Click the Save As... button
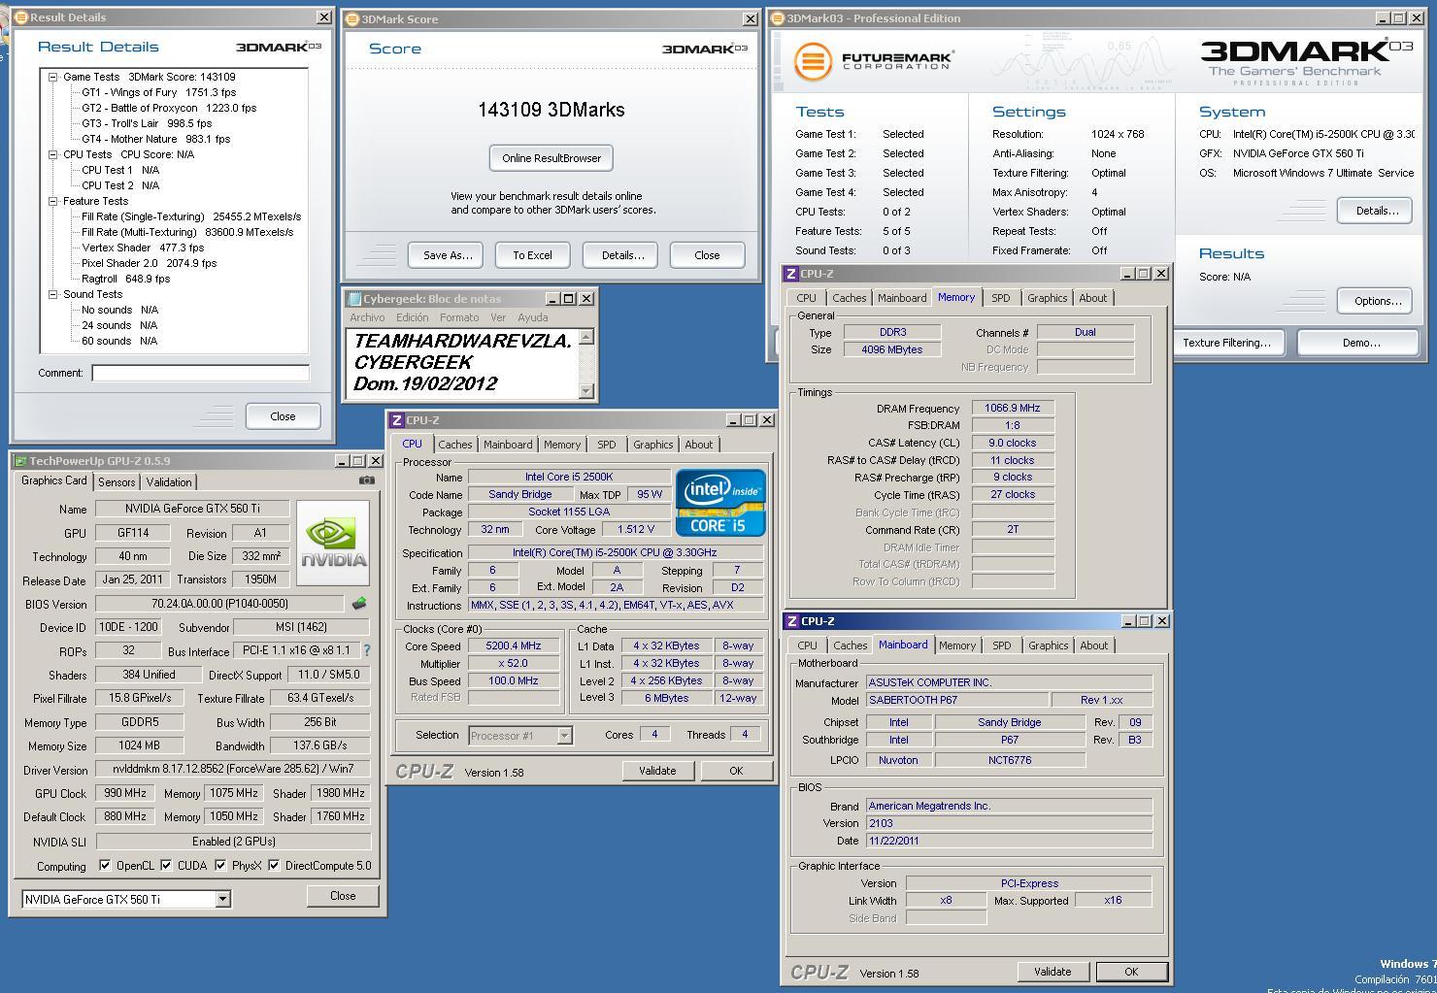Screen dimensions: 1437x993 [448, 255]
